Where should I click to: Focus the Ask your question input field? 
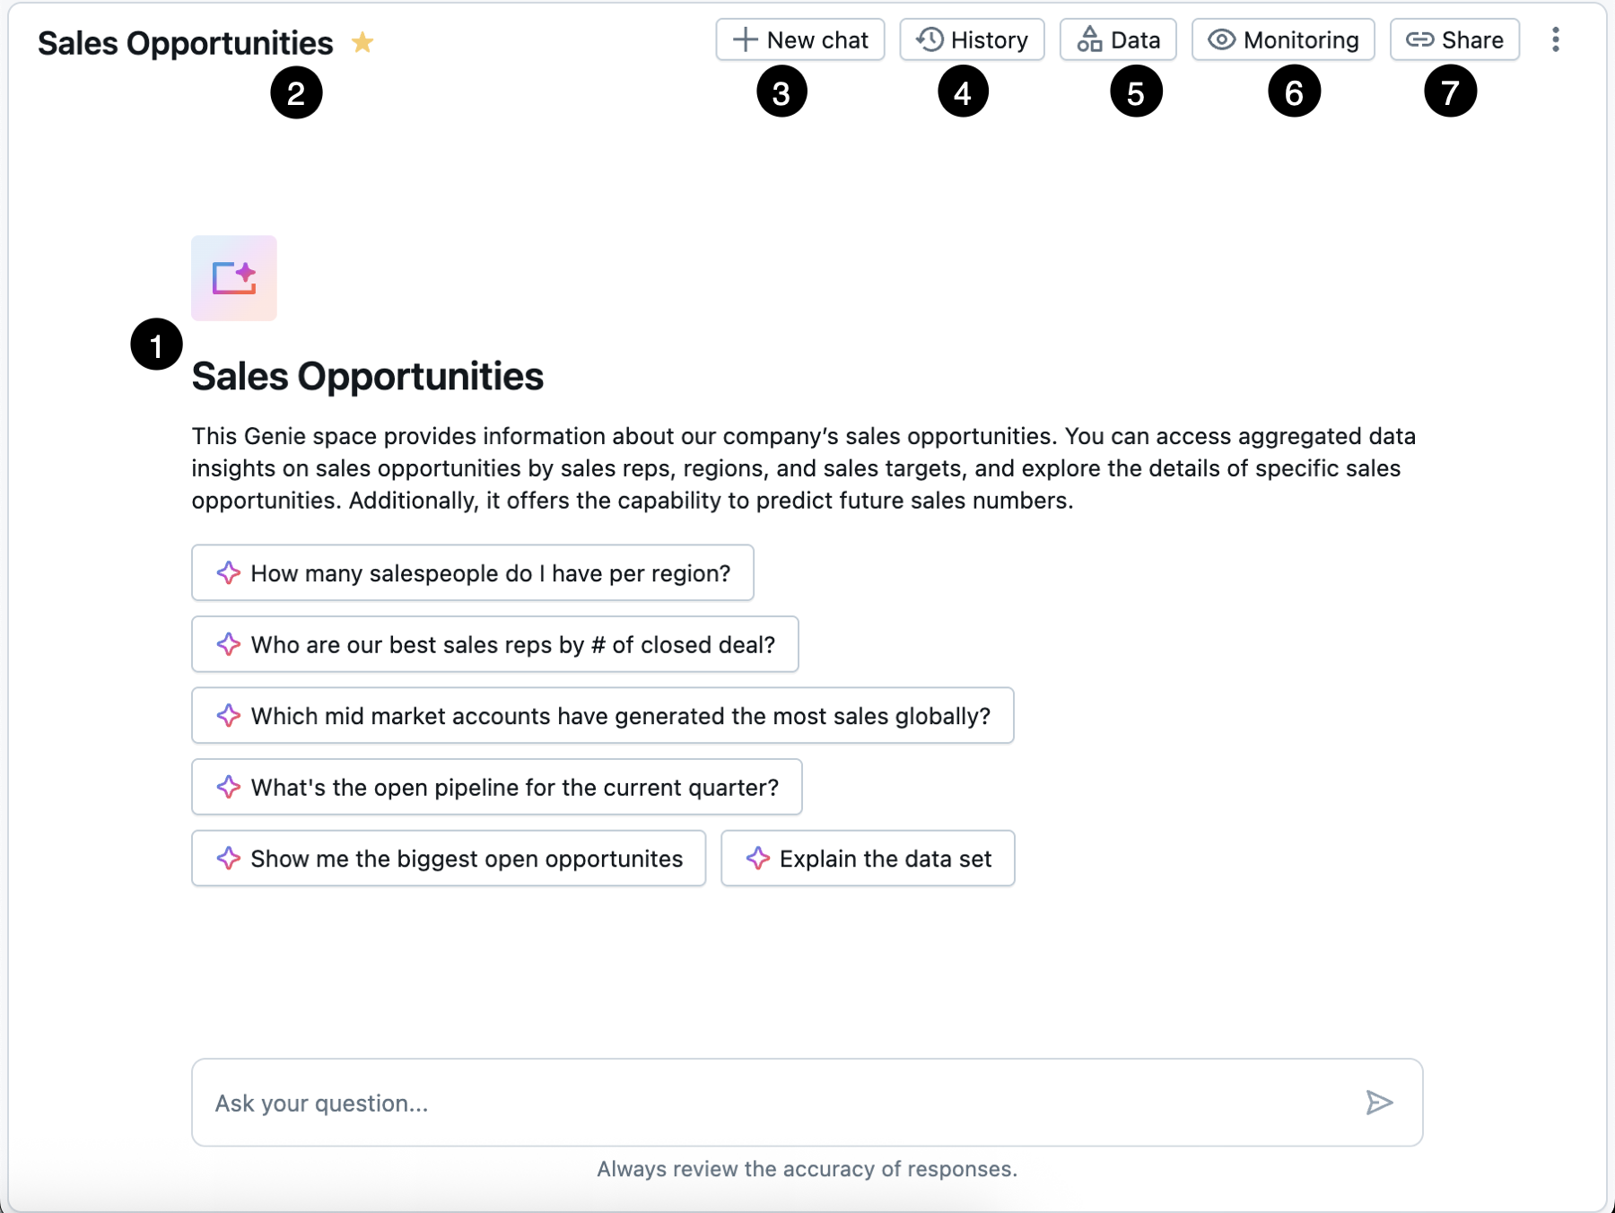772,1103
